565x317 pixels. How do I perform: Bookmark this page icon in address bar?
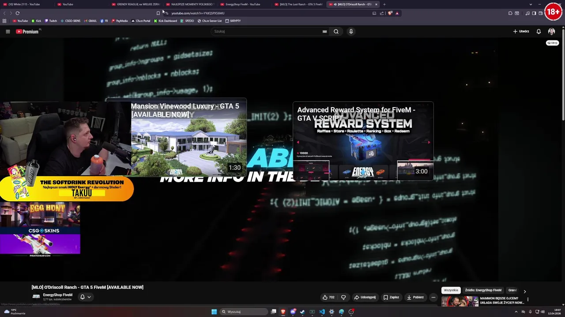click(158, 13)
